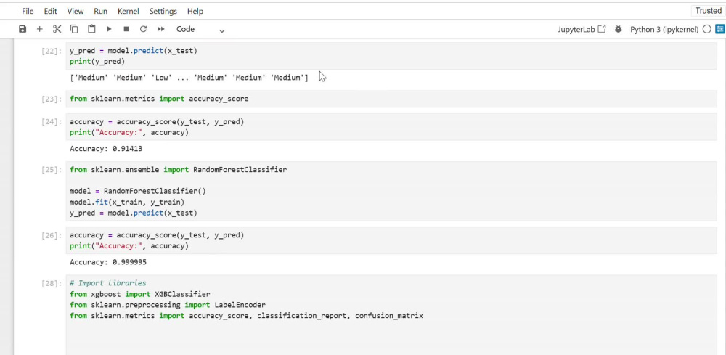Click the [25]: cell prompt label
This screenshot has width=726, height=355.
pos(52,170)
